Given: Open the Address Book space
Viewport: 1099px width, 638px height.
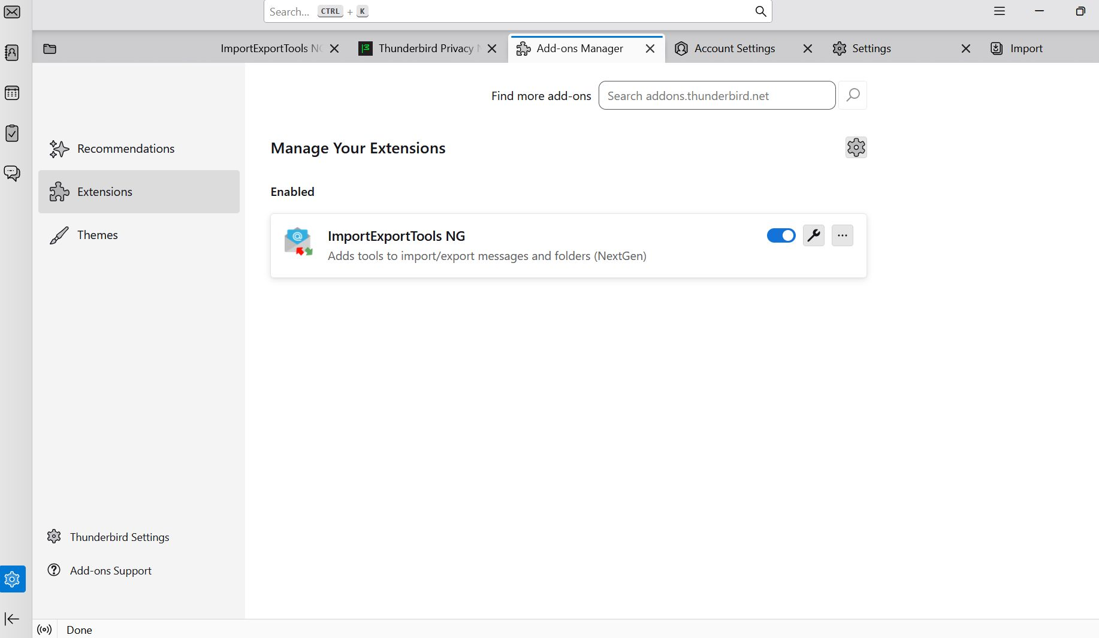Looking at the screenshot, I should tap(12, 53).
